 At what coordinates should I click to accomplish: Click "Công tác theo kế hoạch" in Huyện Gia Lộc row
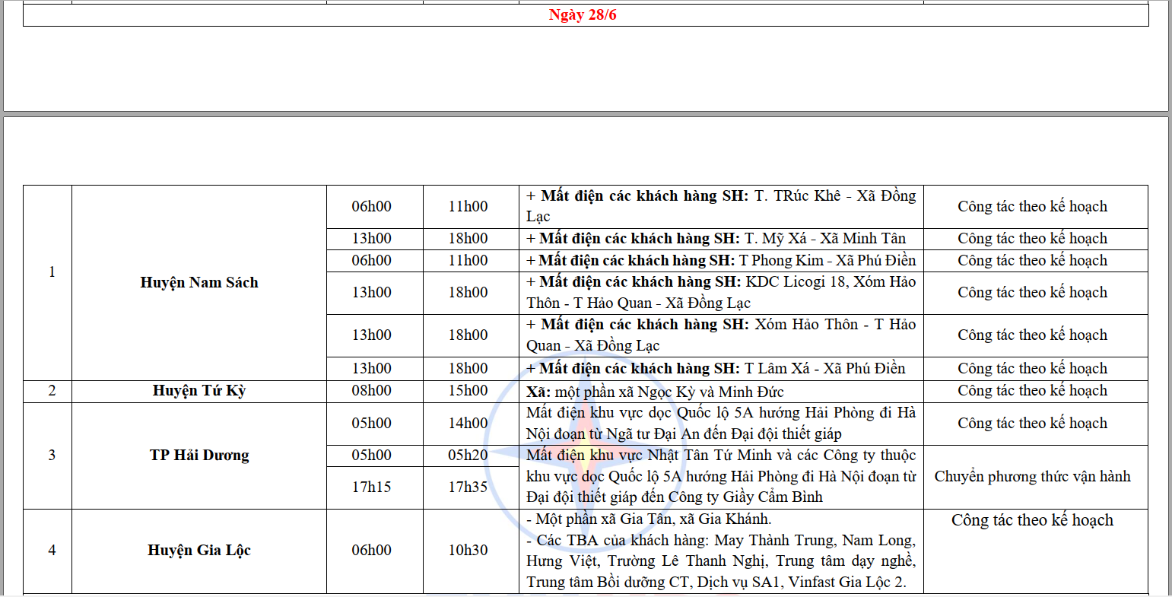(1033, 520)
